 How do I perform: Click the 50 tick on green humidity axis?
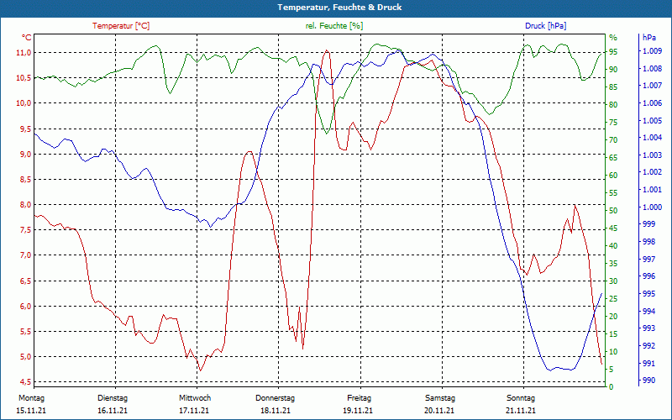[613, 211]
